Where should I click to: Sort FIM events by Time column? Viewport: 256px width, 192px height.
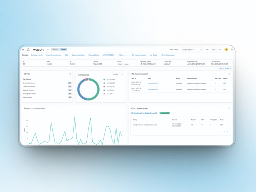[134, 78]
